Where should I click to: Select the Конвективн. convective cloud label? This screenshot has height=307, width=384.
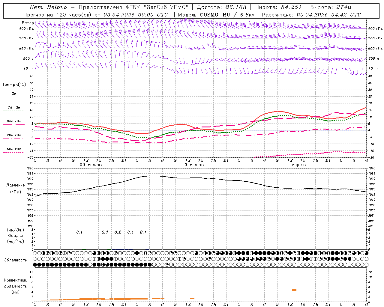16,280
